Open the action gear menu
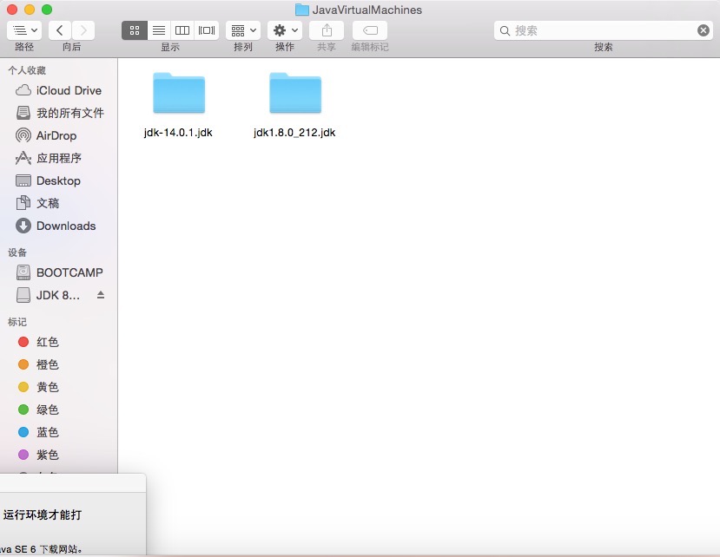The image size is (720, 557). [x=285, y=30]
